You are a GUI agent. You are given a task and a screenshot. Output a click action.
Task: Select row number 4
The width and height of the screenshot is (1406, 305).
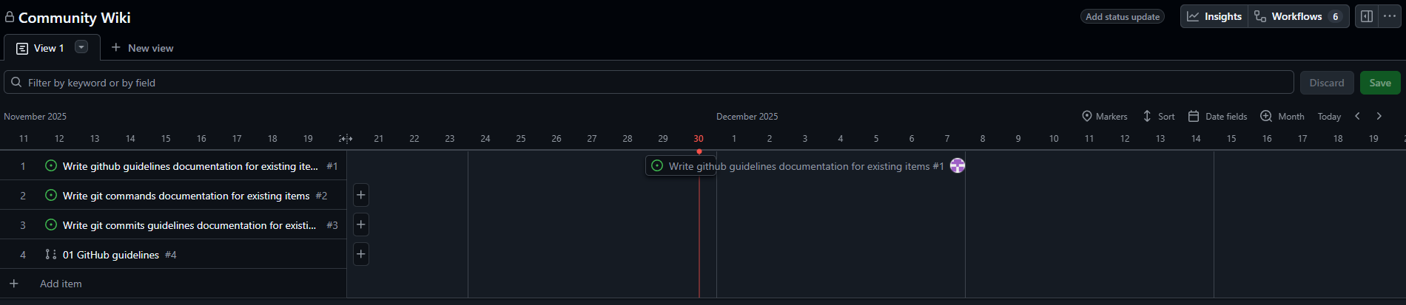(x=23, y=255)
